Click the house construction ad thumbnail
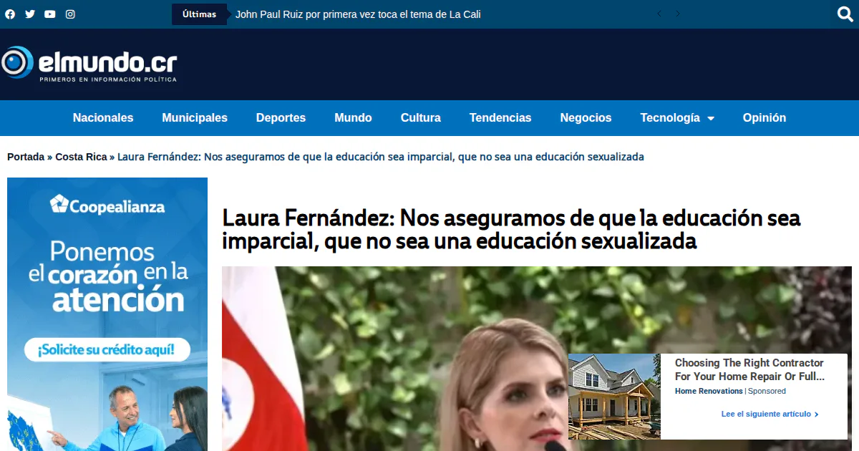 614,396
